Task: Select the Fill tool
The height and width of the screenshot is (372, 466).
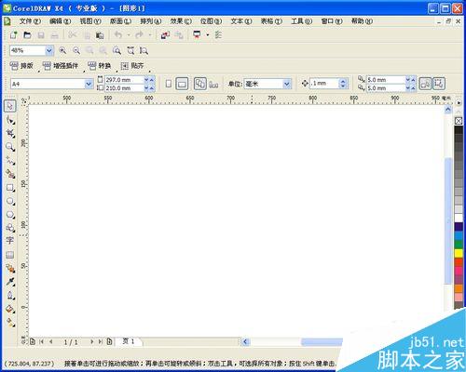Action: click(x=10, y=309)
